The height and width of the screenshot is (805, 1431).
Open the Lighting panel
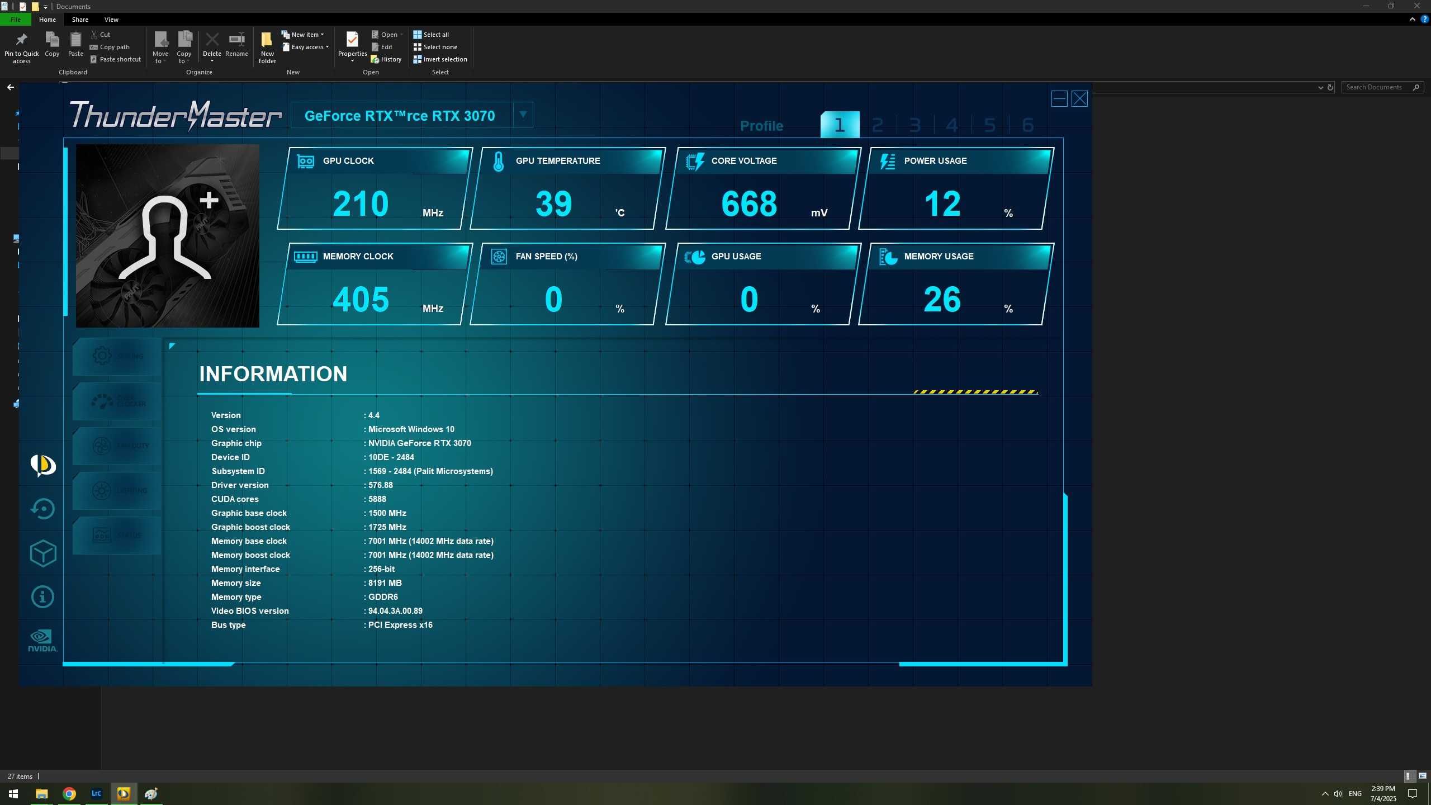tap(117, 490)
